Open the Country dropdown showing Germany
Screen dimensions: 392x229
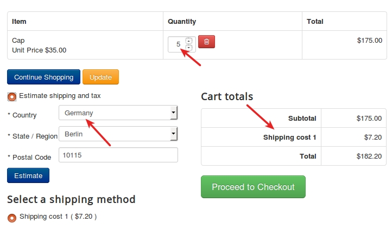(118, 113)
